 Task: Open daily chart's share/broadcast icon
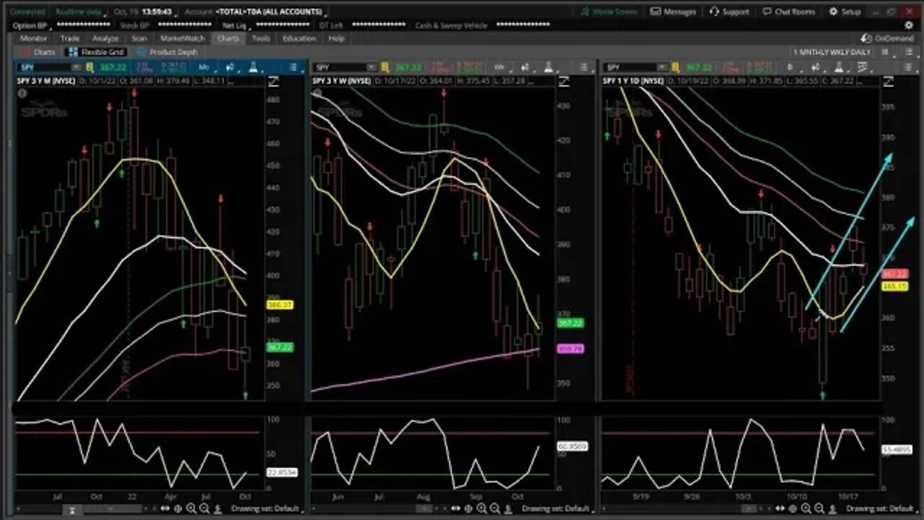pyautogui.click(x=816, y=67)
